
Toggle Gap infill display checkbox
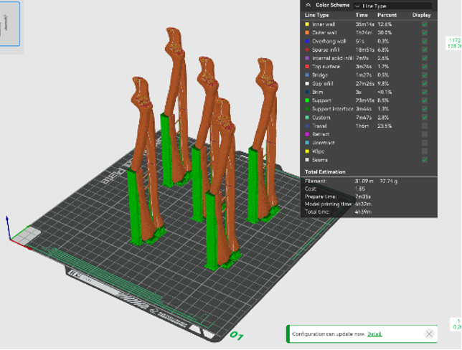click(x=425, y=84)
